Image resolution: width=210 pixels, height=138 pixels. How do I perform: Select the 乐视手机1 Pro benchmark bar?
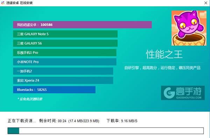pyautogui.click(x=65, y=53)
